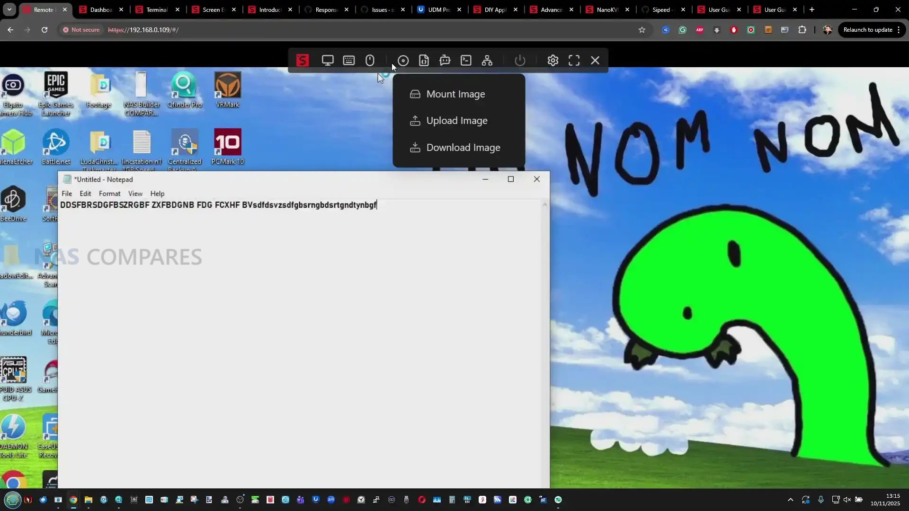This screenshot has height=511, width=909.
Task: Toggle fullscreen mode in KVM toolbar
Action: (x=574, y=61)
